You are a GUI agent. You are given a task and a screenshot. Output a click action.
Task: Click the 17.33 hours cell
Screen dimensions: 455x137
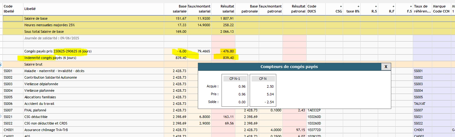176,25
